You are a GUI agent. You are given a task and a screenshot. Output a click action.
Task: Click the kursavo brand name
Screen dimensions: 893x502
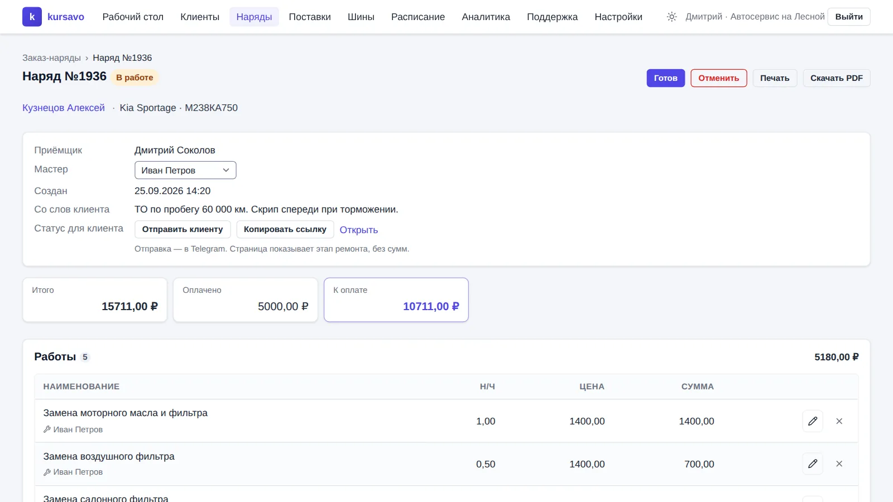tap(66, 17)
